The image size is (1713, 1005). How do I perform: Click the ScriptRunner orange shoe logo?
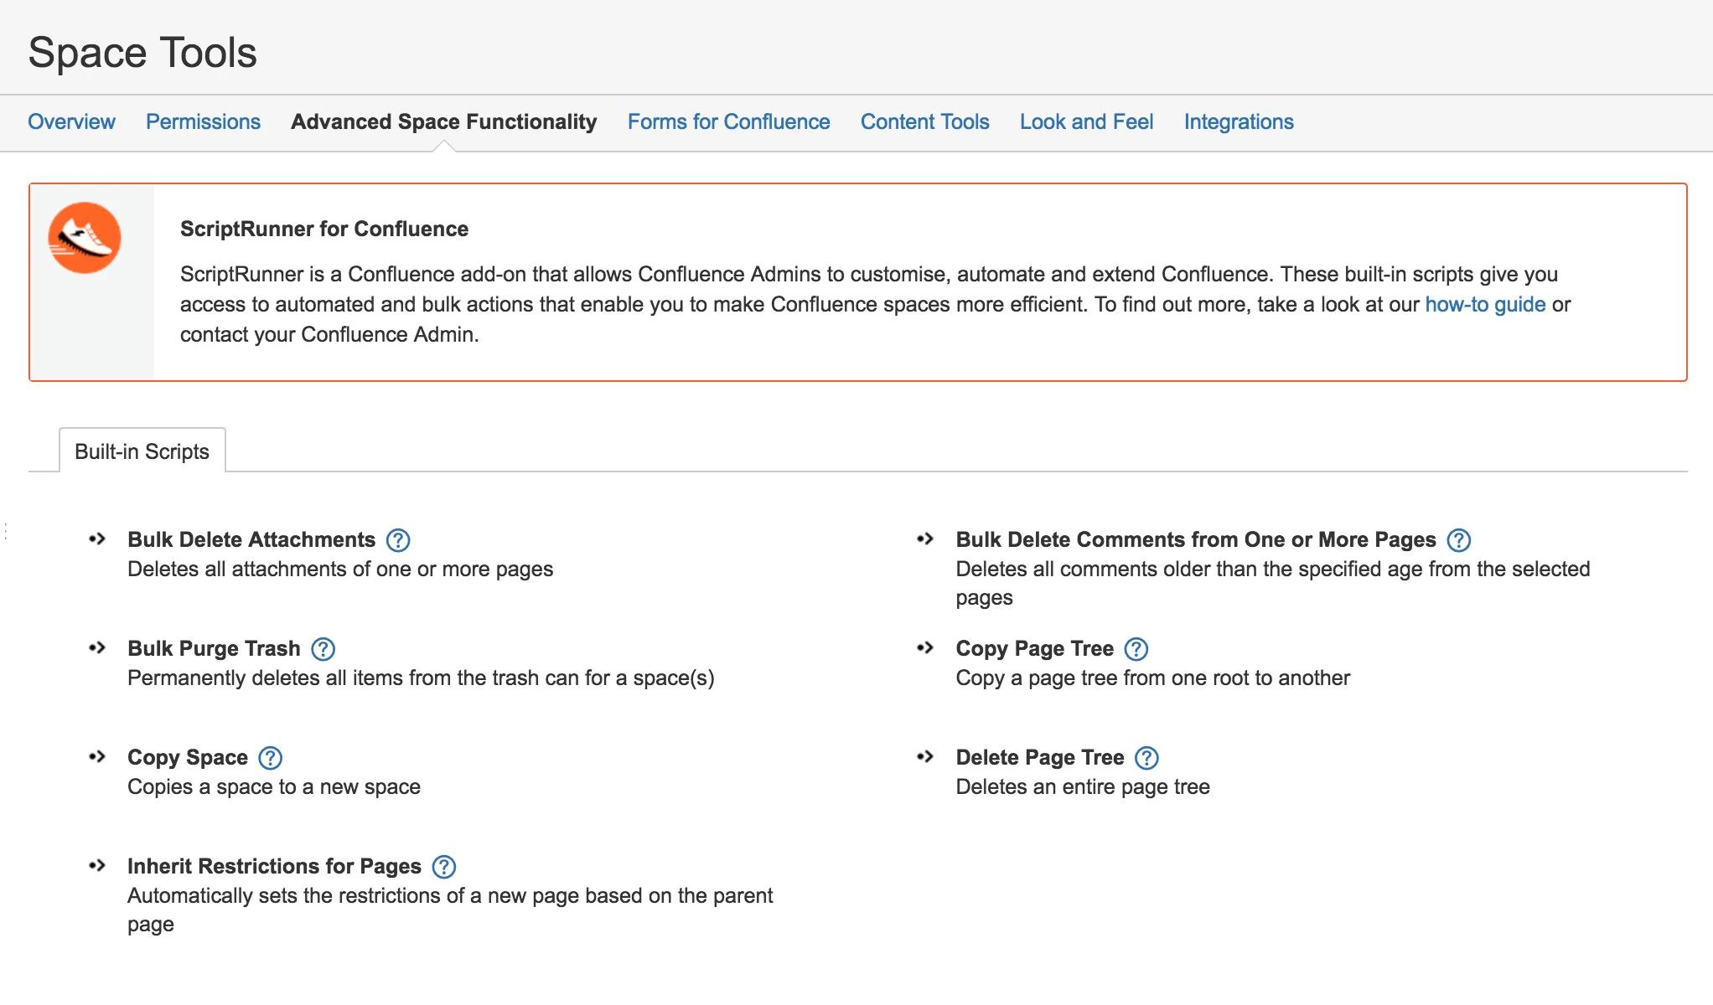click(85, 238)
